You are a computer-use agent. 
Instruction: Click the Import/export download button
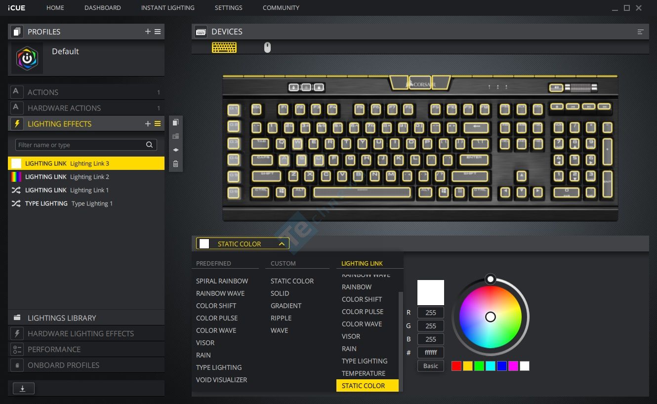click(x=23, y=389)
